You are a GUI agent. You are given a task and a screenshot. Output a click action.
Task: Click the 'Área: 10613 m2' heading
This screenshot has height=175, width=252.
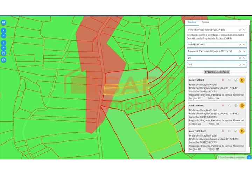(x=197, y=131)
